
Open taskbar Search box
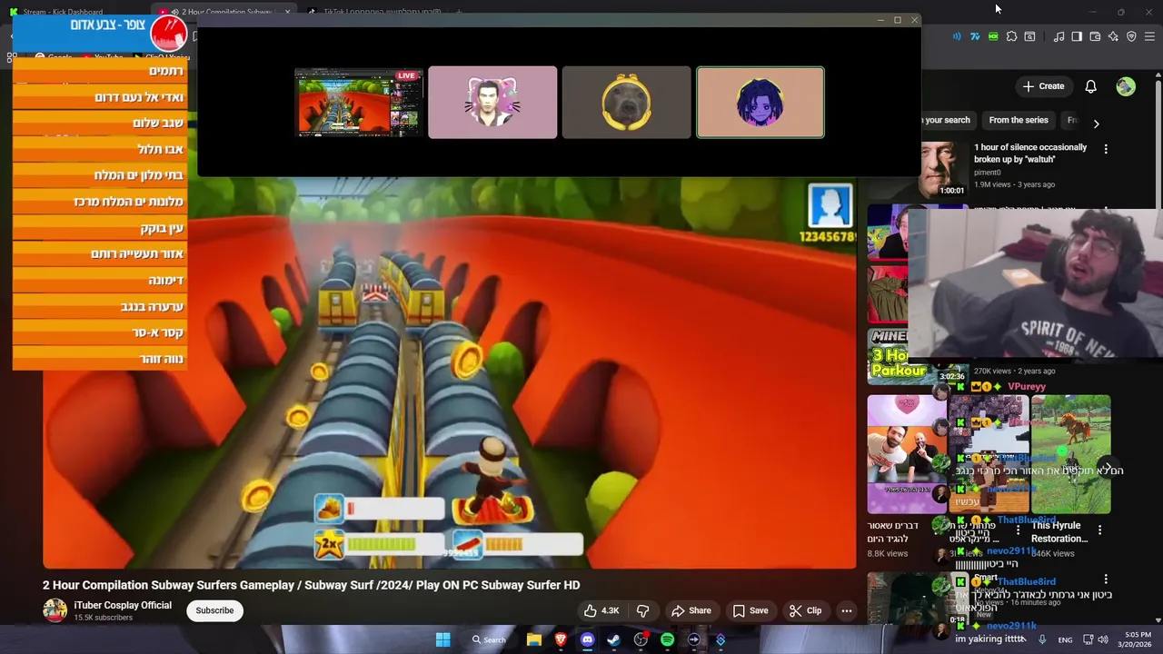click(x=489, y=639)
